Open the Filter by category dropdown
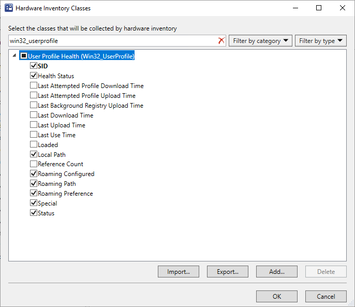The height and width of the screenshot is (307, 355). click(260, 41)
